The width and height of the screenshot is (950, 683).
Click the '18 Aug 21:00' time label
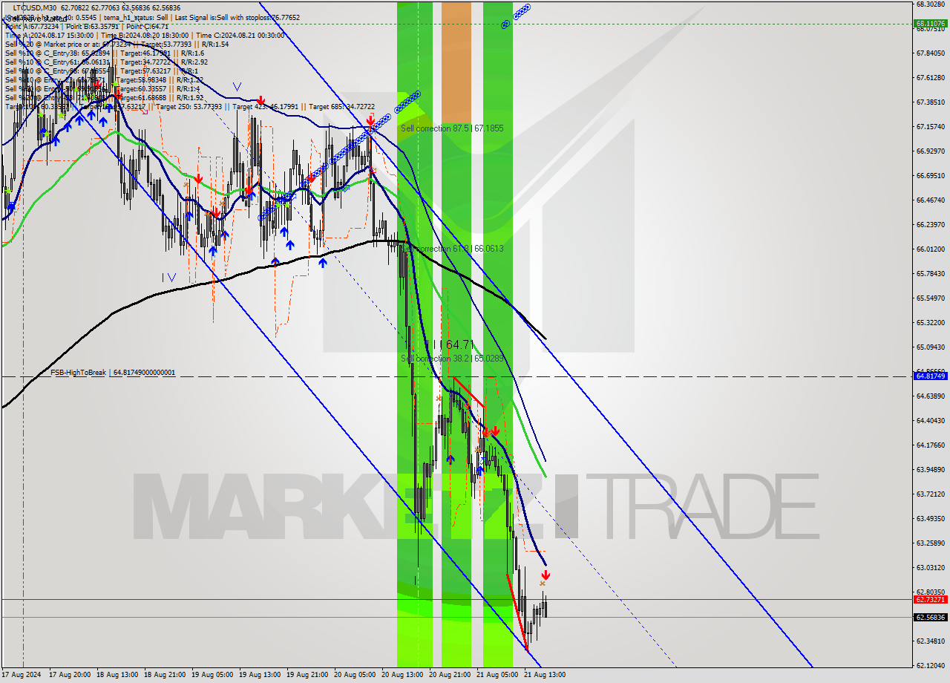pyautogui.click(x=165, y=675)
